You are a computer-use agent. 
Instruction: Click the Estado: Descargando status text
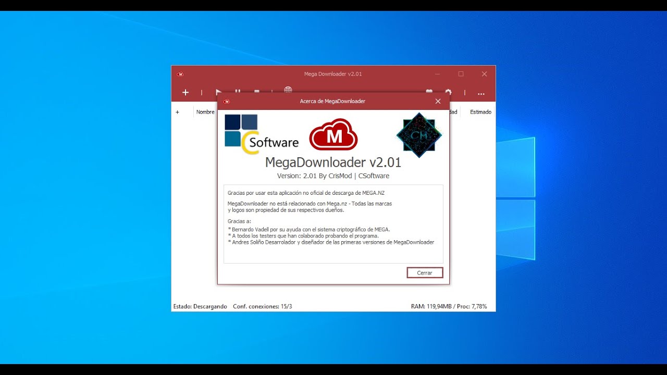pyautogui.click(x=200, y=306)
